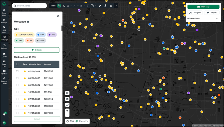Toggle the Other mortgage type chip
Image resolution: width=224 pixels, height=127 pixels.
40,41
